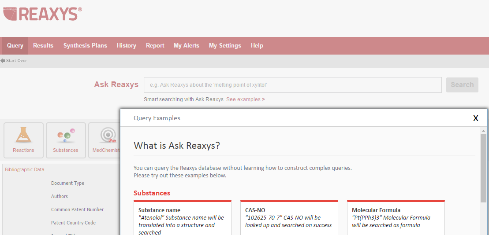
Task: Click the Reaxys logo
Action: [42, 14]
